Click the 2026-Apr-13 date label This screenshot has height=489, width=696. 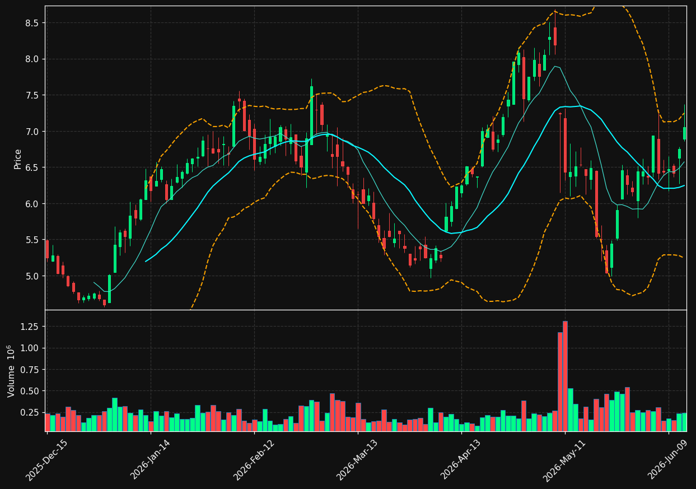[462, 460]
